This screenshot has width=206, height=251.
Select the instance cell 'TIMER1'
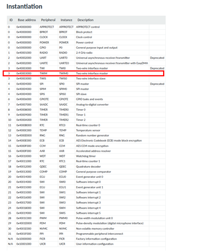click(64, 115)
